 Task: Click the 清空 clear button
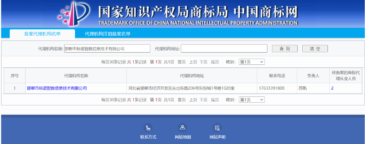(x=315, y=49)
